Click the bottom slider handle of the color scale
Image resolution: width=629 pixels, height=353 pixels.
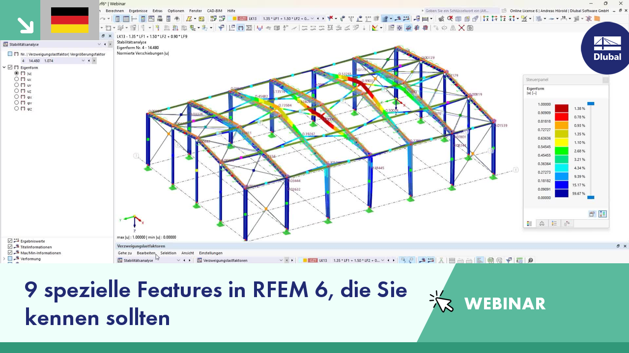pos(591,197)
